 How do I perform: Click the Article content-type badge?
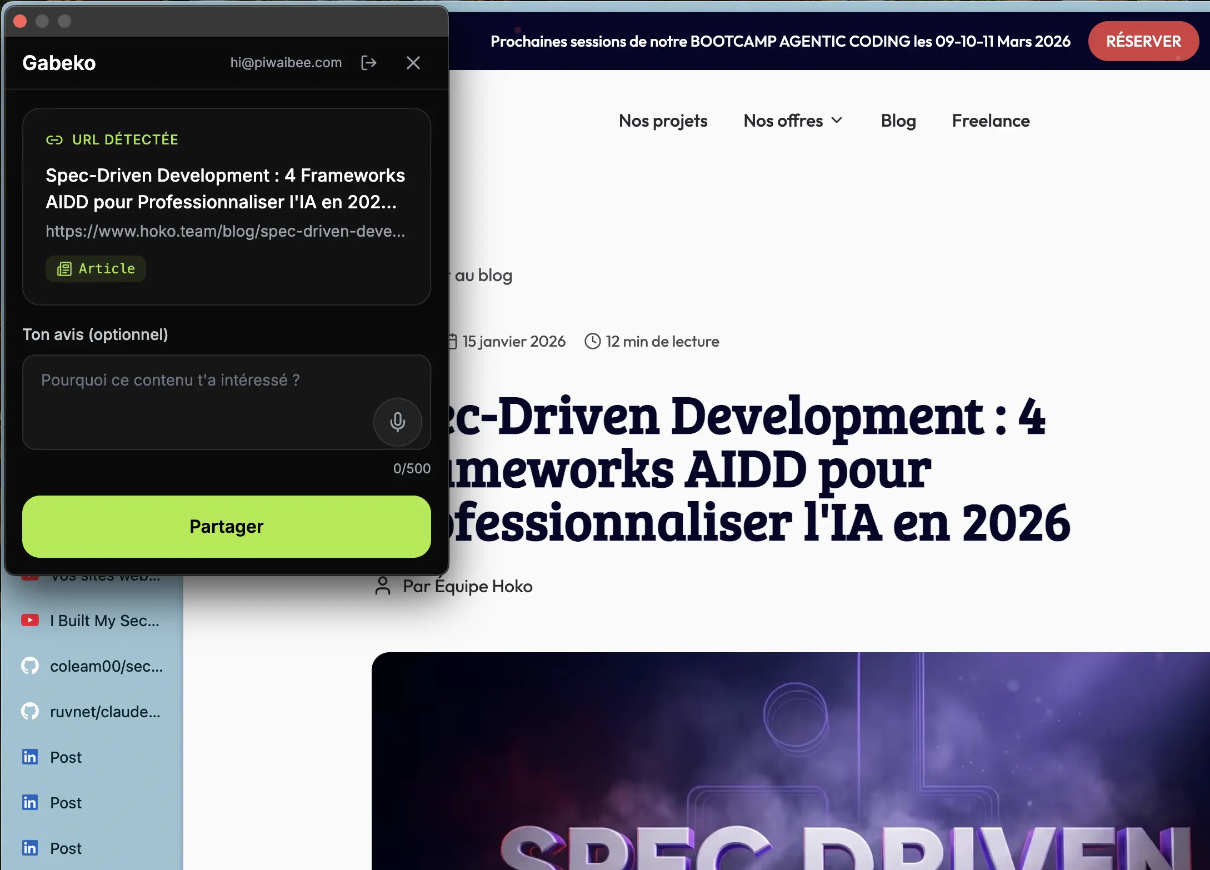click(96, 268)
